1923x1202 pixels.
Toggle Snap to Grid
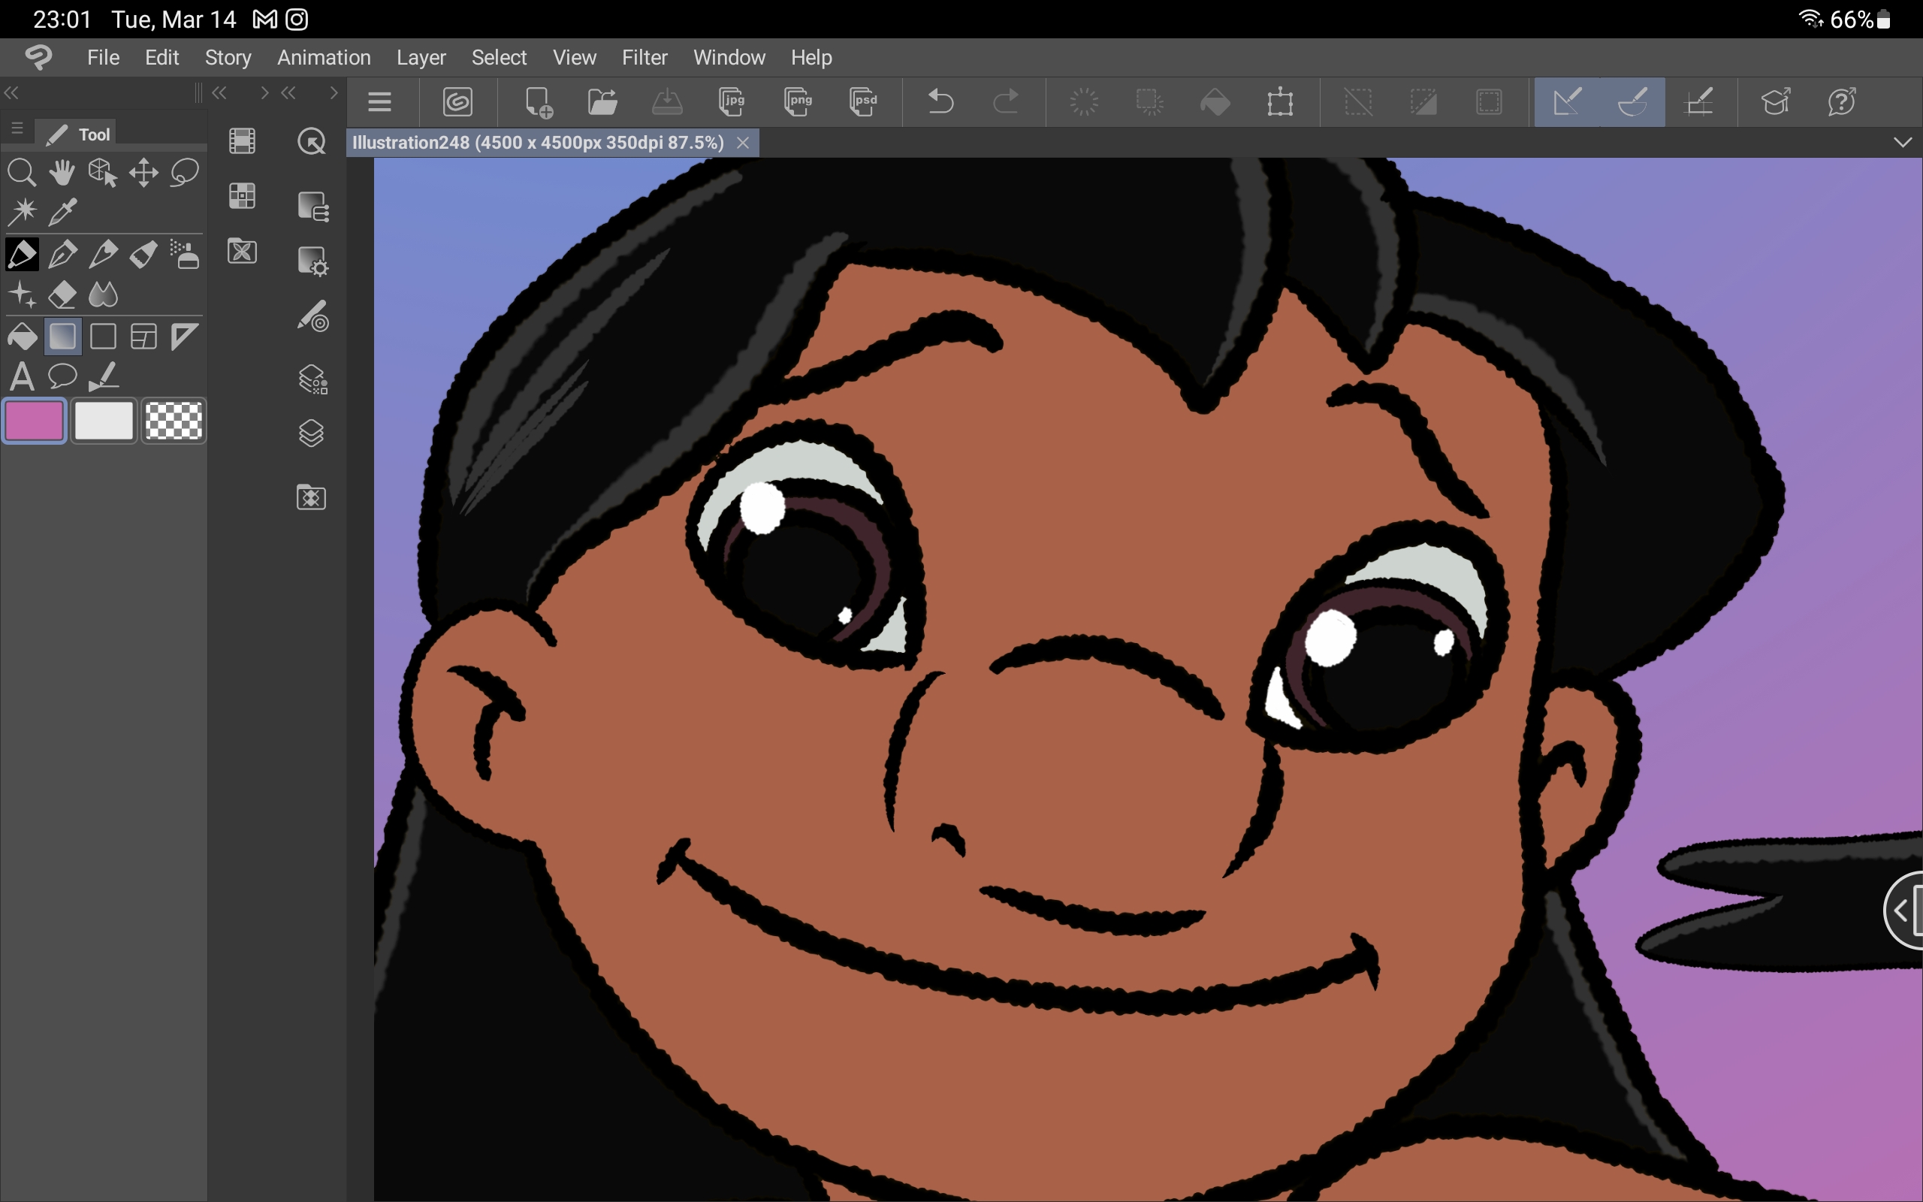1699,101
